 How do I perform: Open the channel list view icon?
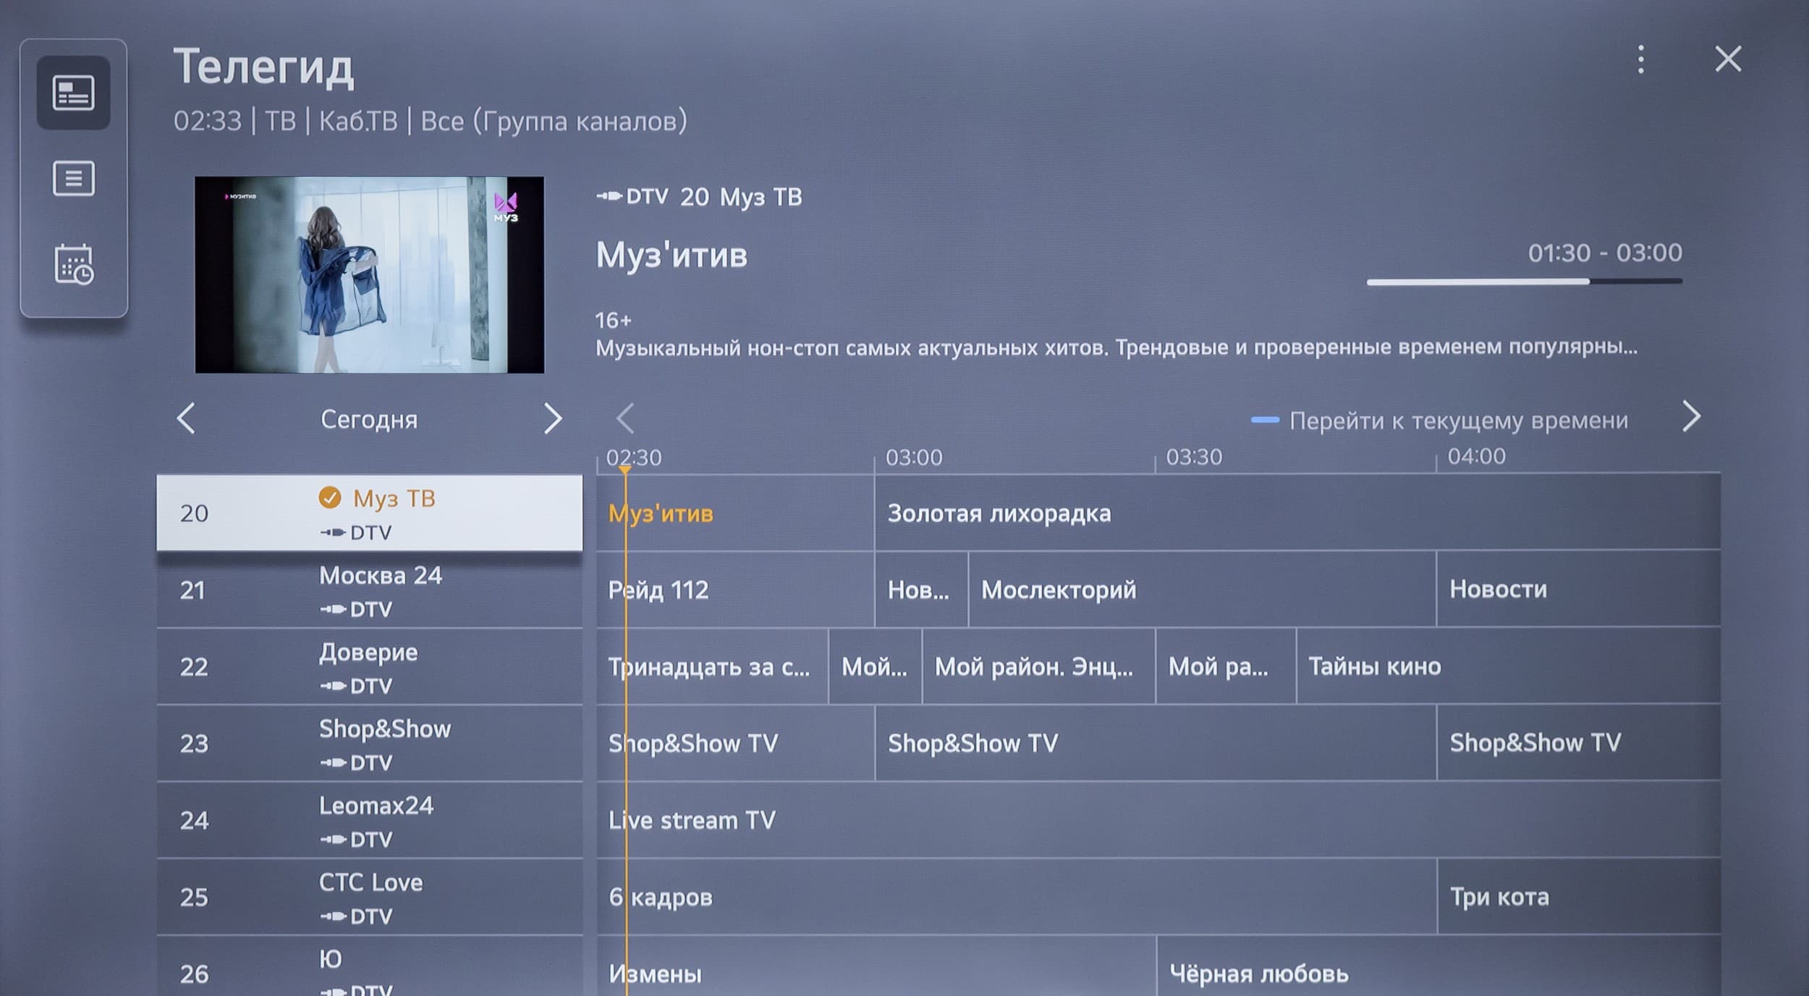73,178
